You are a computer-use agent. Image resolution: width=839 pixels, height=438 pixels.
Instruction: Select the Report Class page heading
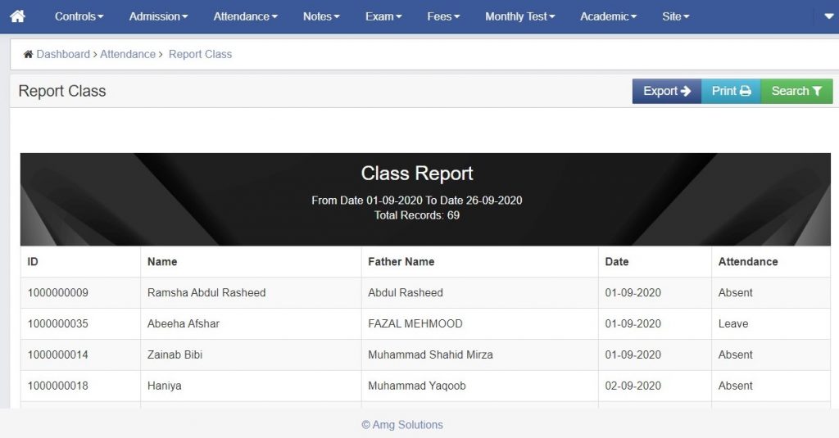pyautogui.click(x=62, y=91)
